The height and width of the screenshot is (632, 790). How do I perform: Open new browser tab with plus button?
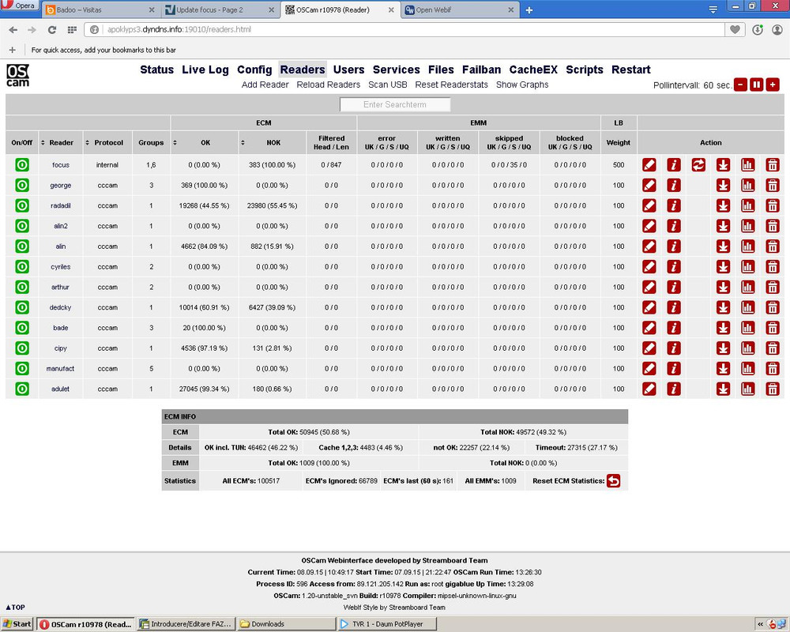coord(529,10)
